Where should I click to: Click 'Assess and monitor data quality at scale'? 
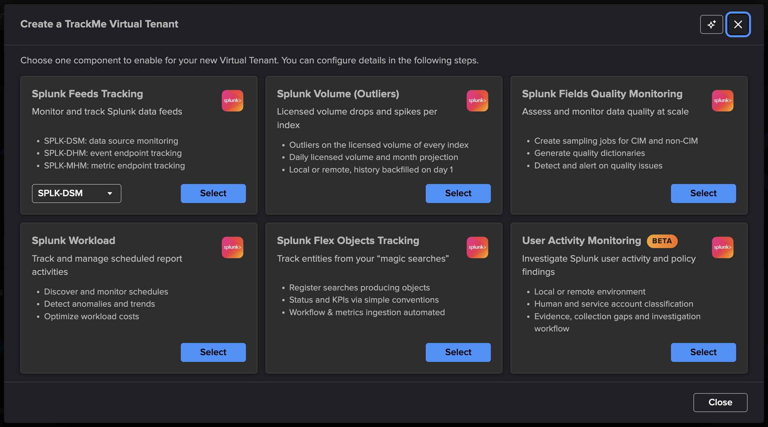pos(605,111)
